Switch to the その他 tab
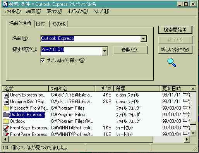 click(59, 24)
